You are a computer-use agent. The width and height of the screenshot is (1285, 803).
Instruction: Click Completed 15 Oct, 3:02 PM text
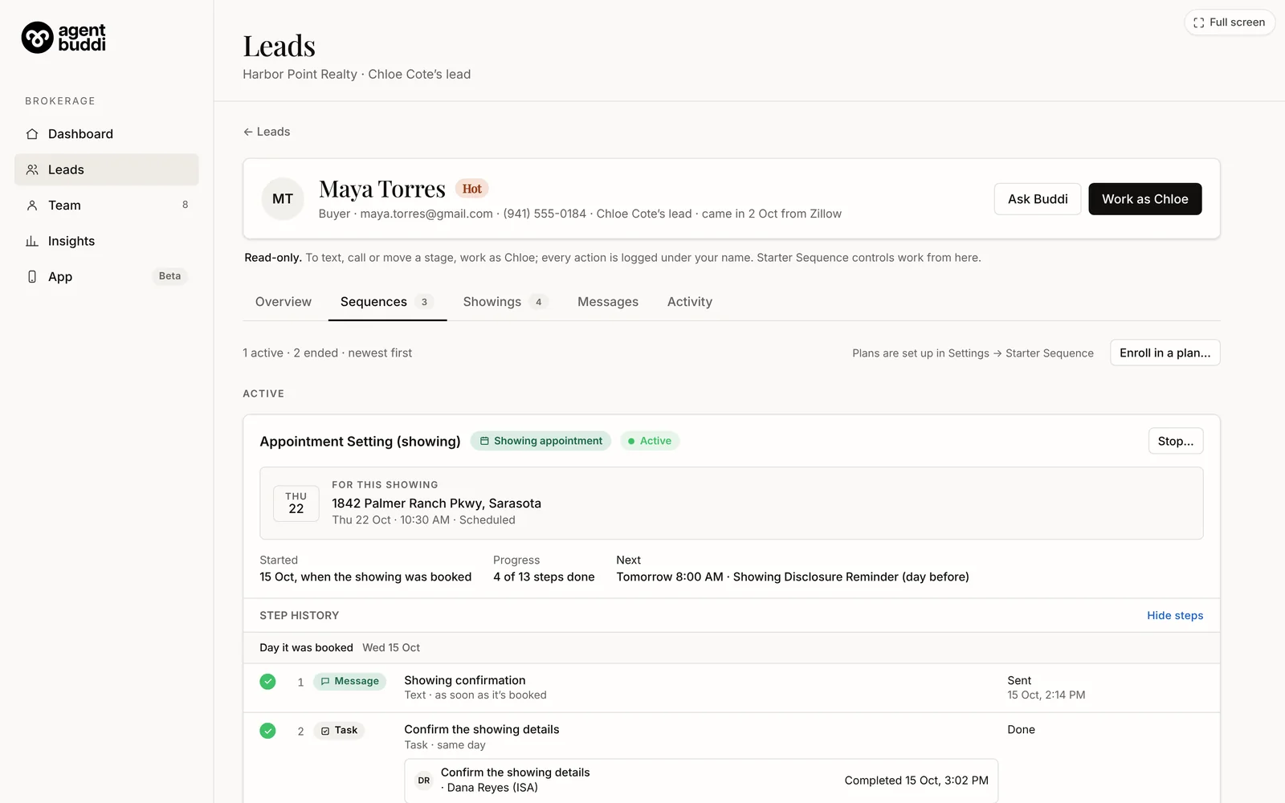[x=916, y=781]
